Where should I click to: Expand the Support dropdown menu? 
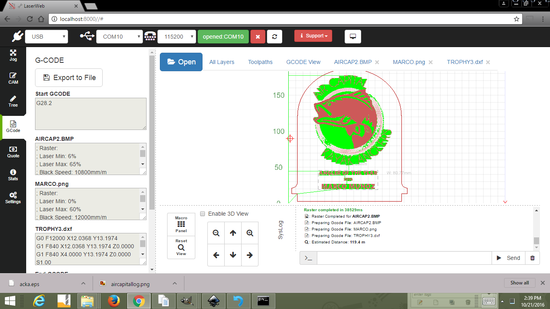click(313, 36)
